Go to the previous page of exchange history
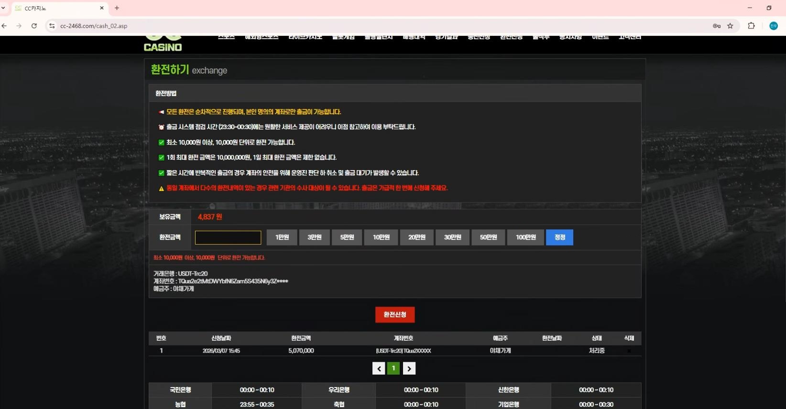Screen dimensions: 786x409 click(x=379, y=368)
